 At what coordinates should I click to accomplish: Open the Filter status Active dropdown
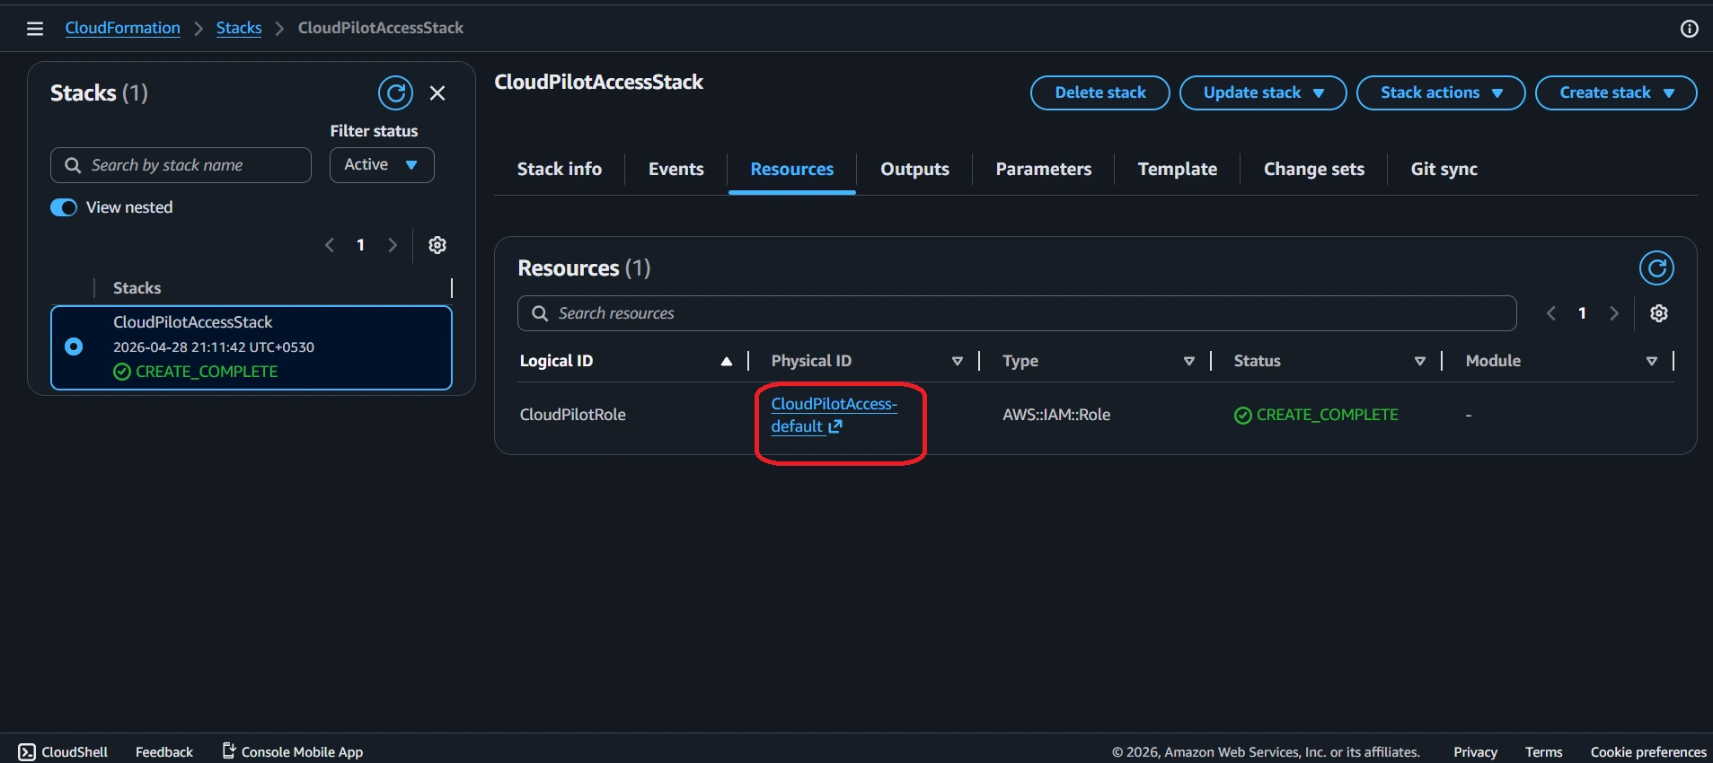(382, 165)
